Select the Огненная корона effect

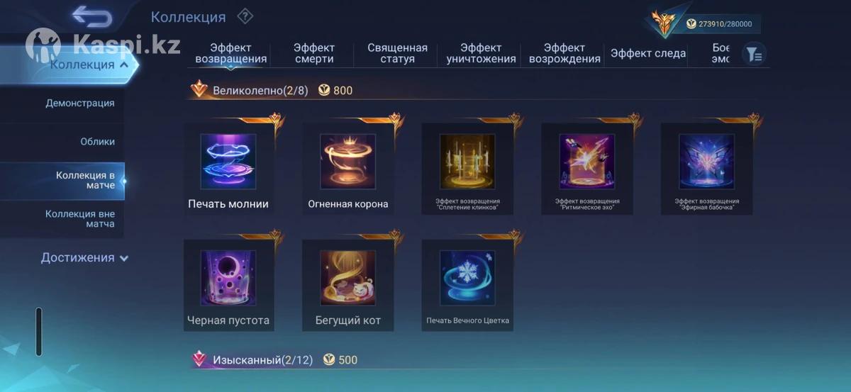point(347,162)
